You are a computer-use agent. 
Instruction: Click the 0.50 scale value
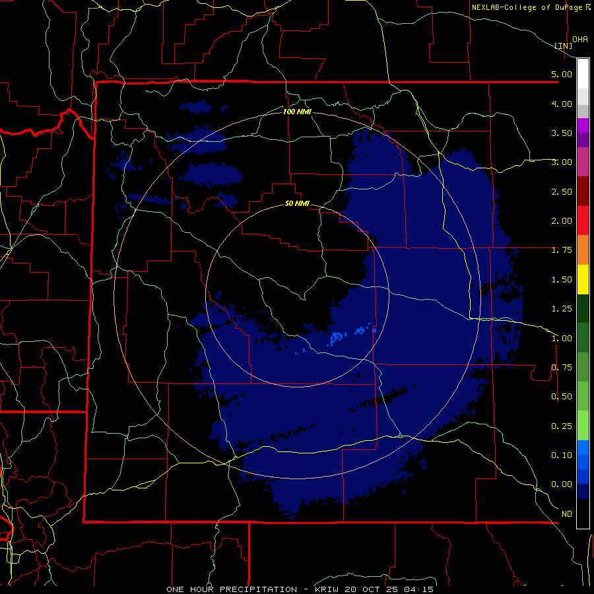coord(562,397)
